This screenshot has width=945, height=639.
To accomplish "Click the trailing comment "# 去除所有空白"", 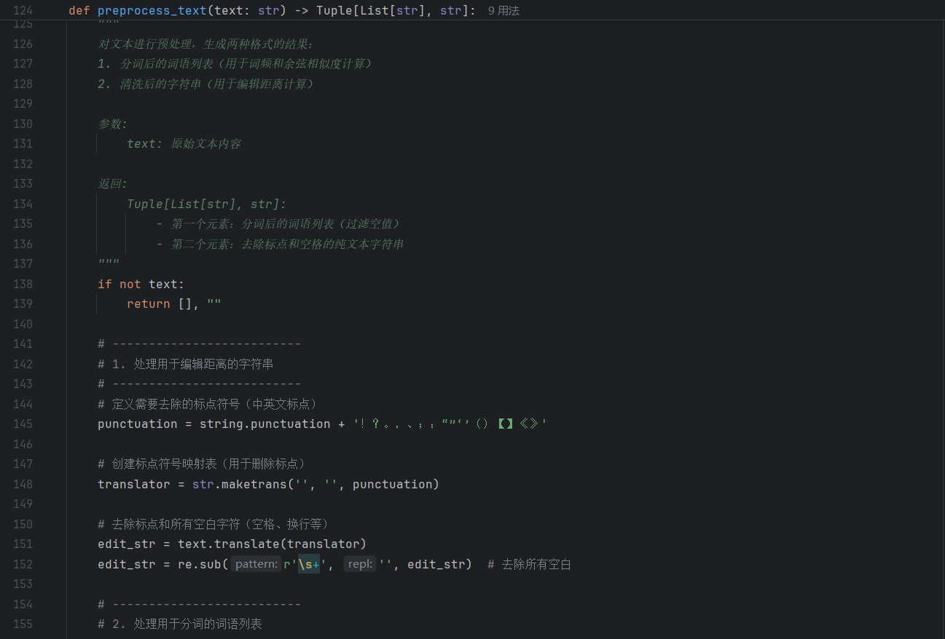I will (530, 564).
